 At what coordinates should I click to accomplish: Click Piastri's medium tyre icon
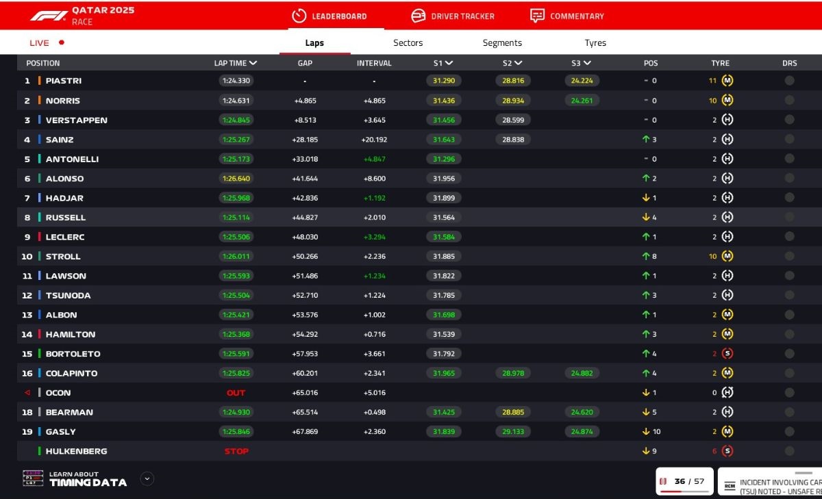click(727, 81)
